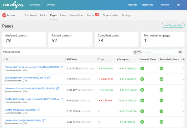
Task: Click the grey dot in Netflix-Gift-Card 7 days column
Action: pyautogui.click(x=99, y=122)
